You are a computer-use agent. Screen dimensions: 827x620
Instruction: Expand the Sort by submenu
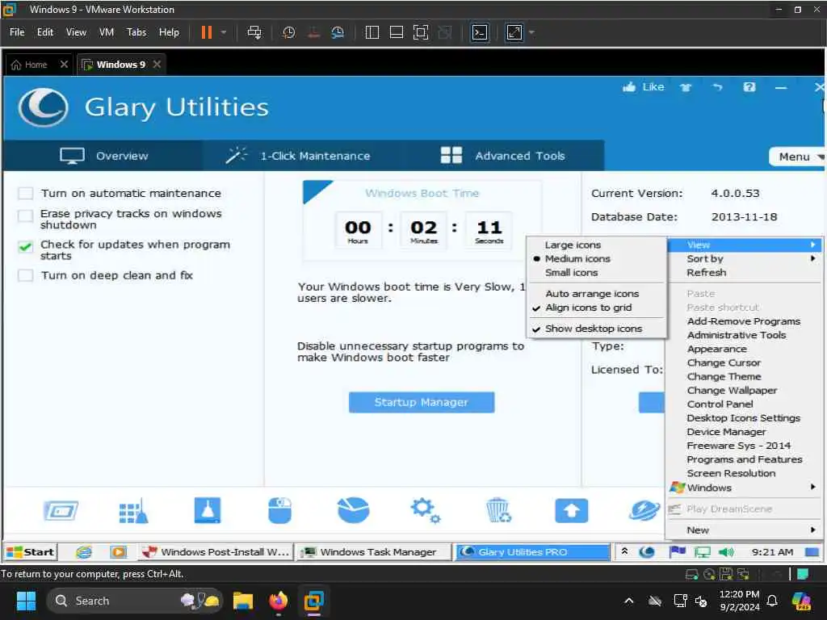click(744, 259)
